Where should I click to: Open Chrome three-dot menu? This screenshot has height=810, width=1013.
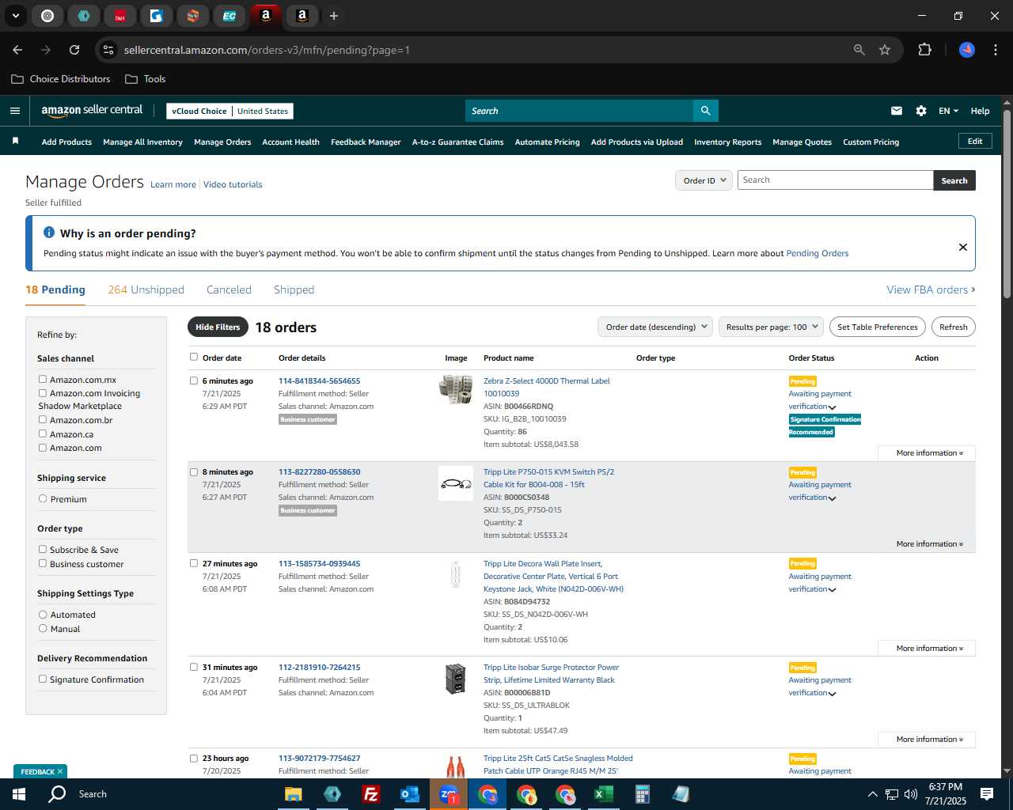point(994,50)
